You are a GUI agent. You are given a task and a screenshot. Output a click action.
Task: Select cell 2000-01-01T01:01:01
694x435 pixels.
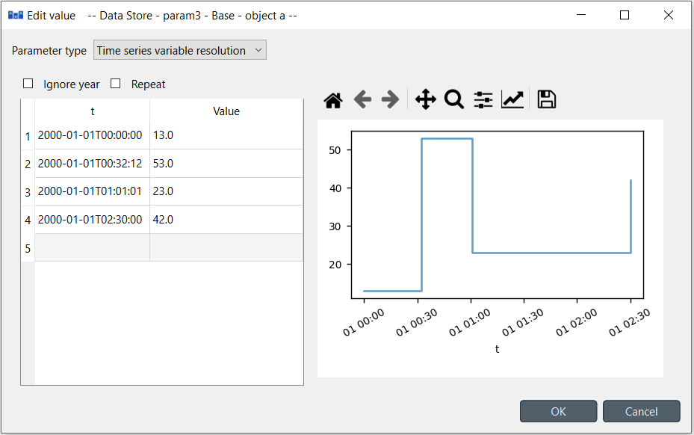92,191
